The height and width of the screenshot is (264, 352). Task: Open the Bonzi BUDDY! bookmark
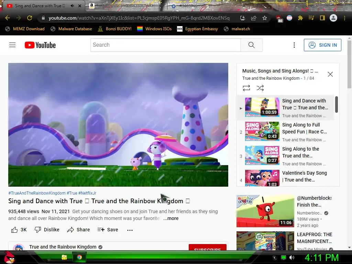click(x=114, y=29)
